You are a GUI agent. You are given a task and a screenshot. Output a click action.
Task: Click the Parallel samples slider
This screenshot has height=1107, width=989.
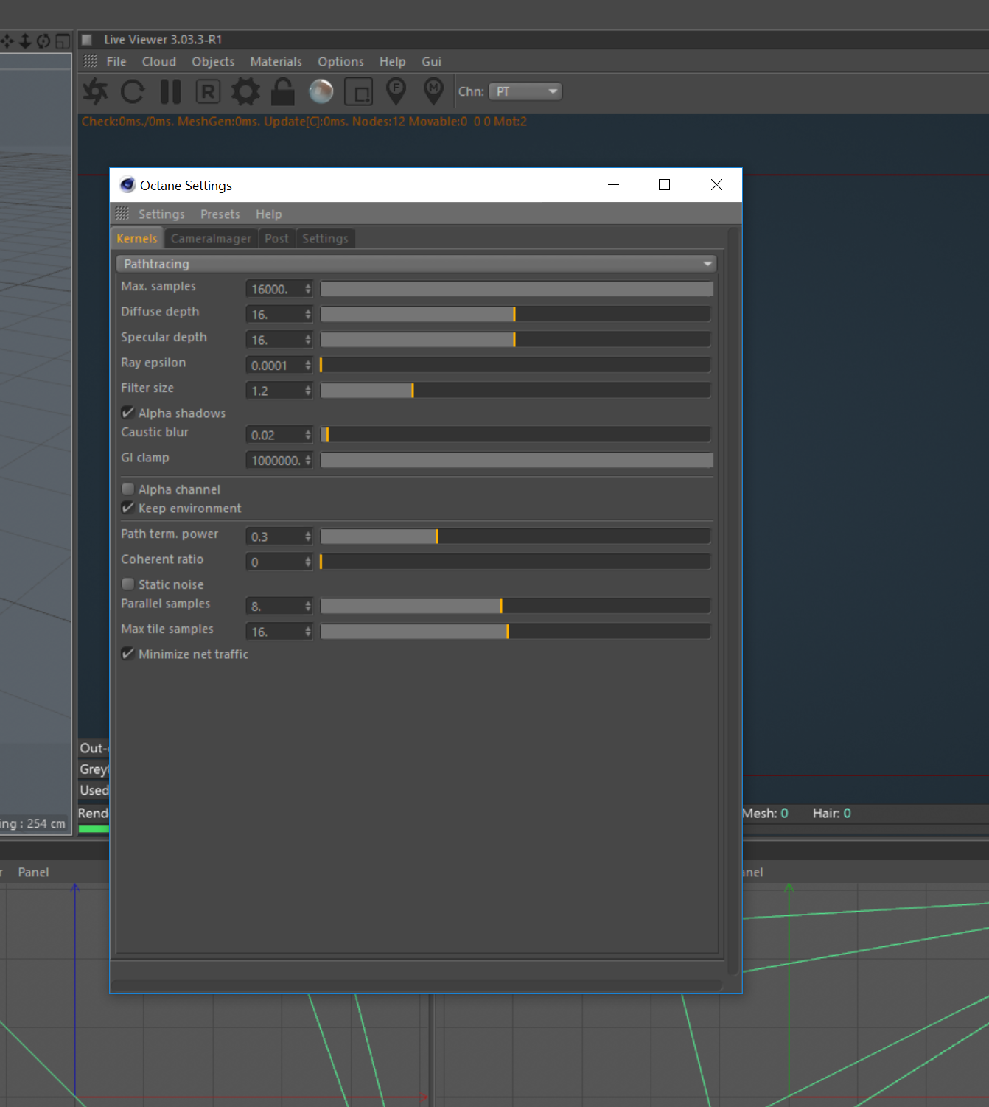pos(516,607)
